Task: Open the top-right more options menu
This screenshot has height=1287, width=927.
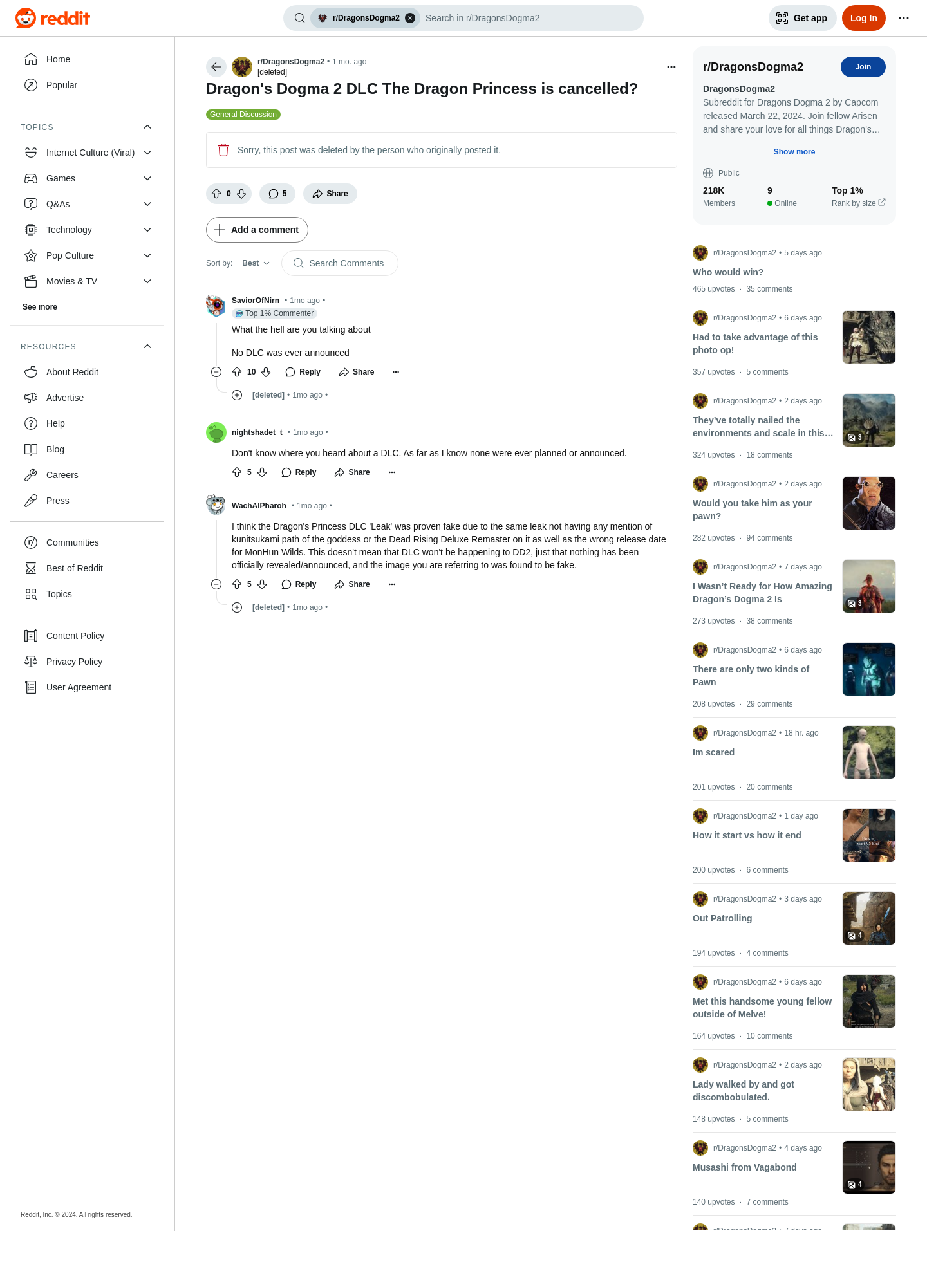Action: [904, 18]
